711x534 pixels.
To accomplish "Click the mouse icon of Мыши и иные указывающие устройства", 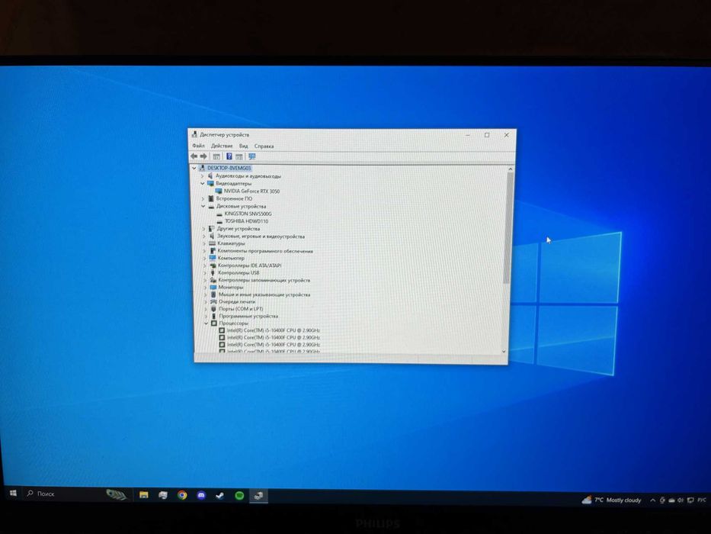I will 213,294.
